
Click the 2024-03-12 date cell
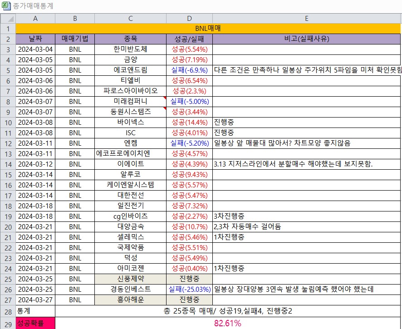pos(35,164)
